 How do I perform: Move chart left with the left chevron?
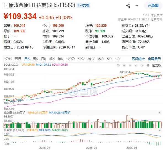pos(136,65)
